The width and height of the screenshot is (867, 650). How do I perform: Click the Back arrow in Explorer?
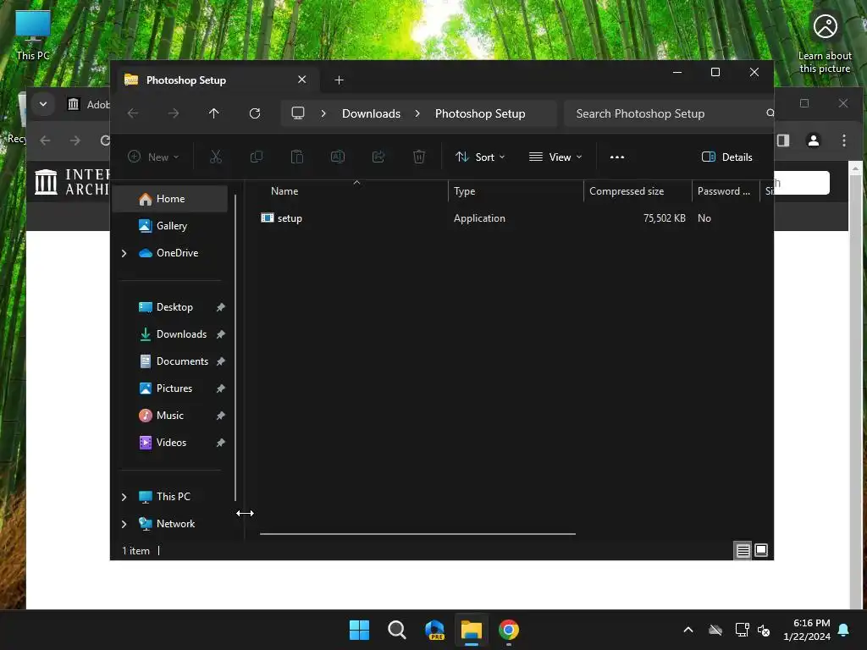point(133,113)
